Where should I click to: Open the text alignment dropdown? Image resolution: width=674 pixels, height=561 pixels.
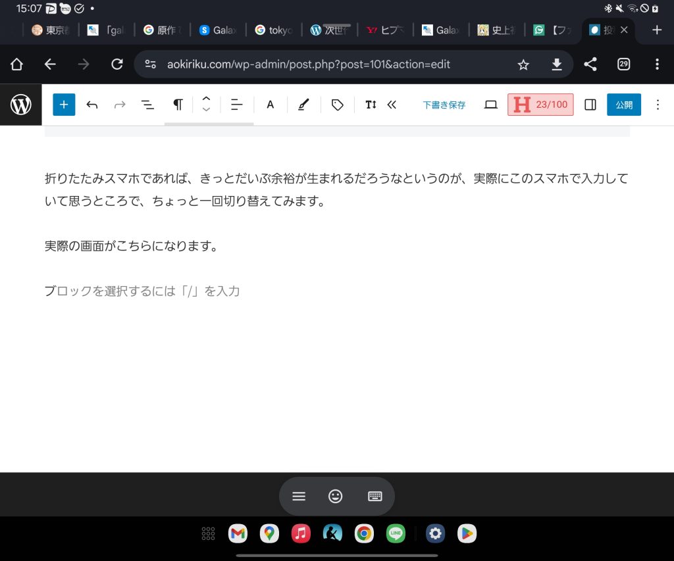point(237,105)
